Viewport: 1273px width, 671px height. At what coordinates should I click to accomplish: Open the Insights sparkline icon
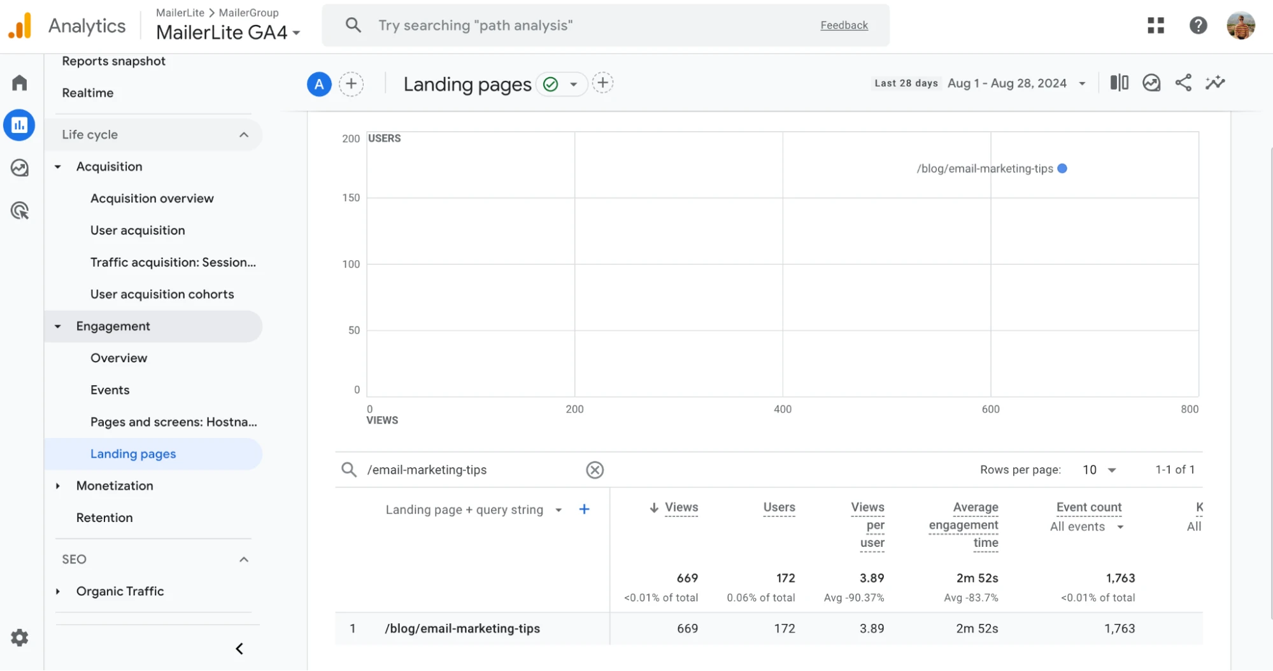(1214, 83)
